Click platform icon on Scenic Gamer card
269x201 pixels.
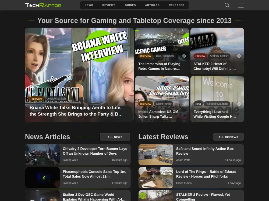(184, 56)
